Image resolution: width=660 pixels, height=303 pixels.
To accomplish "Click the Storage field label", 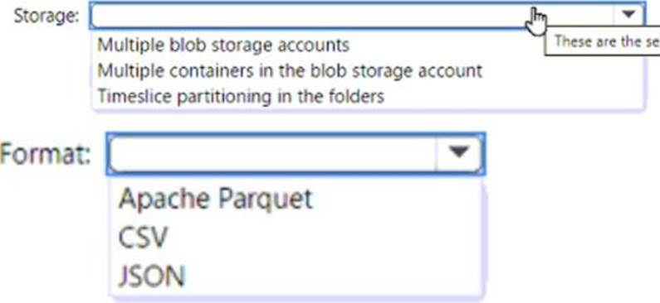I will pyautogui.click(x=46, y=17).
